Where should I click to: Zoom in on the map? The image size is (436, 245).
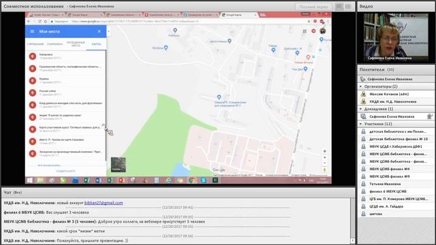coord(324,157)
